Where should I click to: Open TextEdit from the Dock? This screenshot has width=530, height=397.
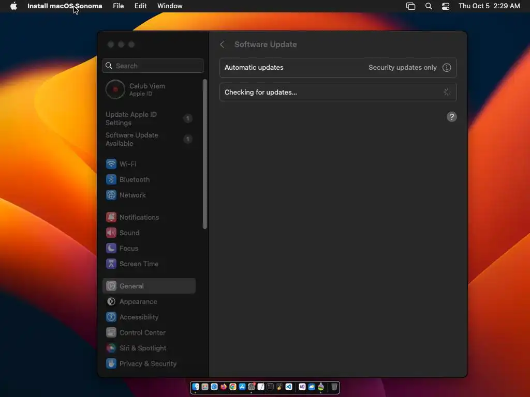[x=261, y=387]
